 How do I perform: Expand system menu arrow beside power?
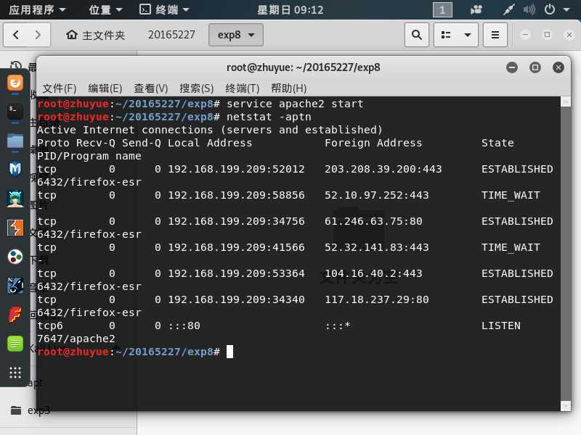click(566, 9)
